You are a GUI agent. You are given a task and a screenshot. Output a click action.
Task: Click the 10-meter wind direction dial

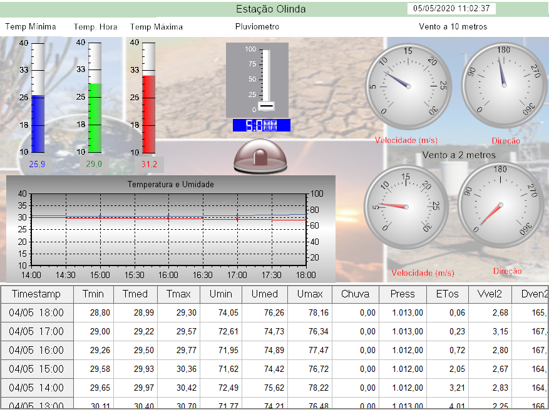tap(503, 86)
